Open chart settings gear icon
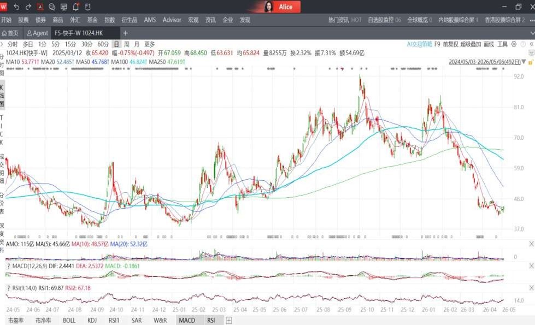 coord(514,44)
